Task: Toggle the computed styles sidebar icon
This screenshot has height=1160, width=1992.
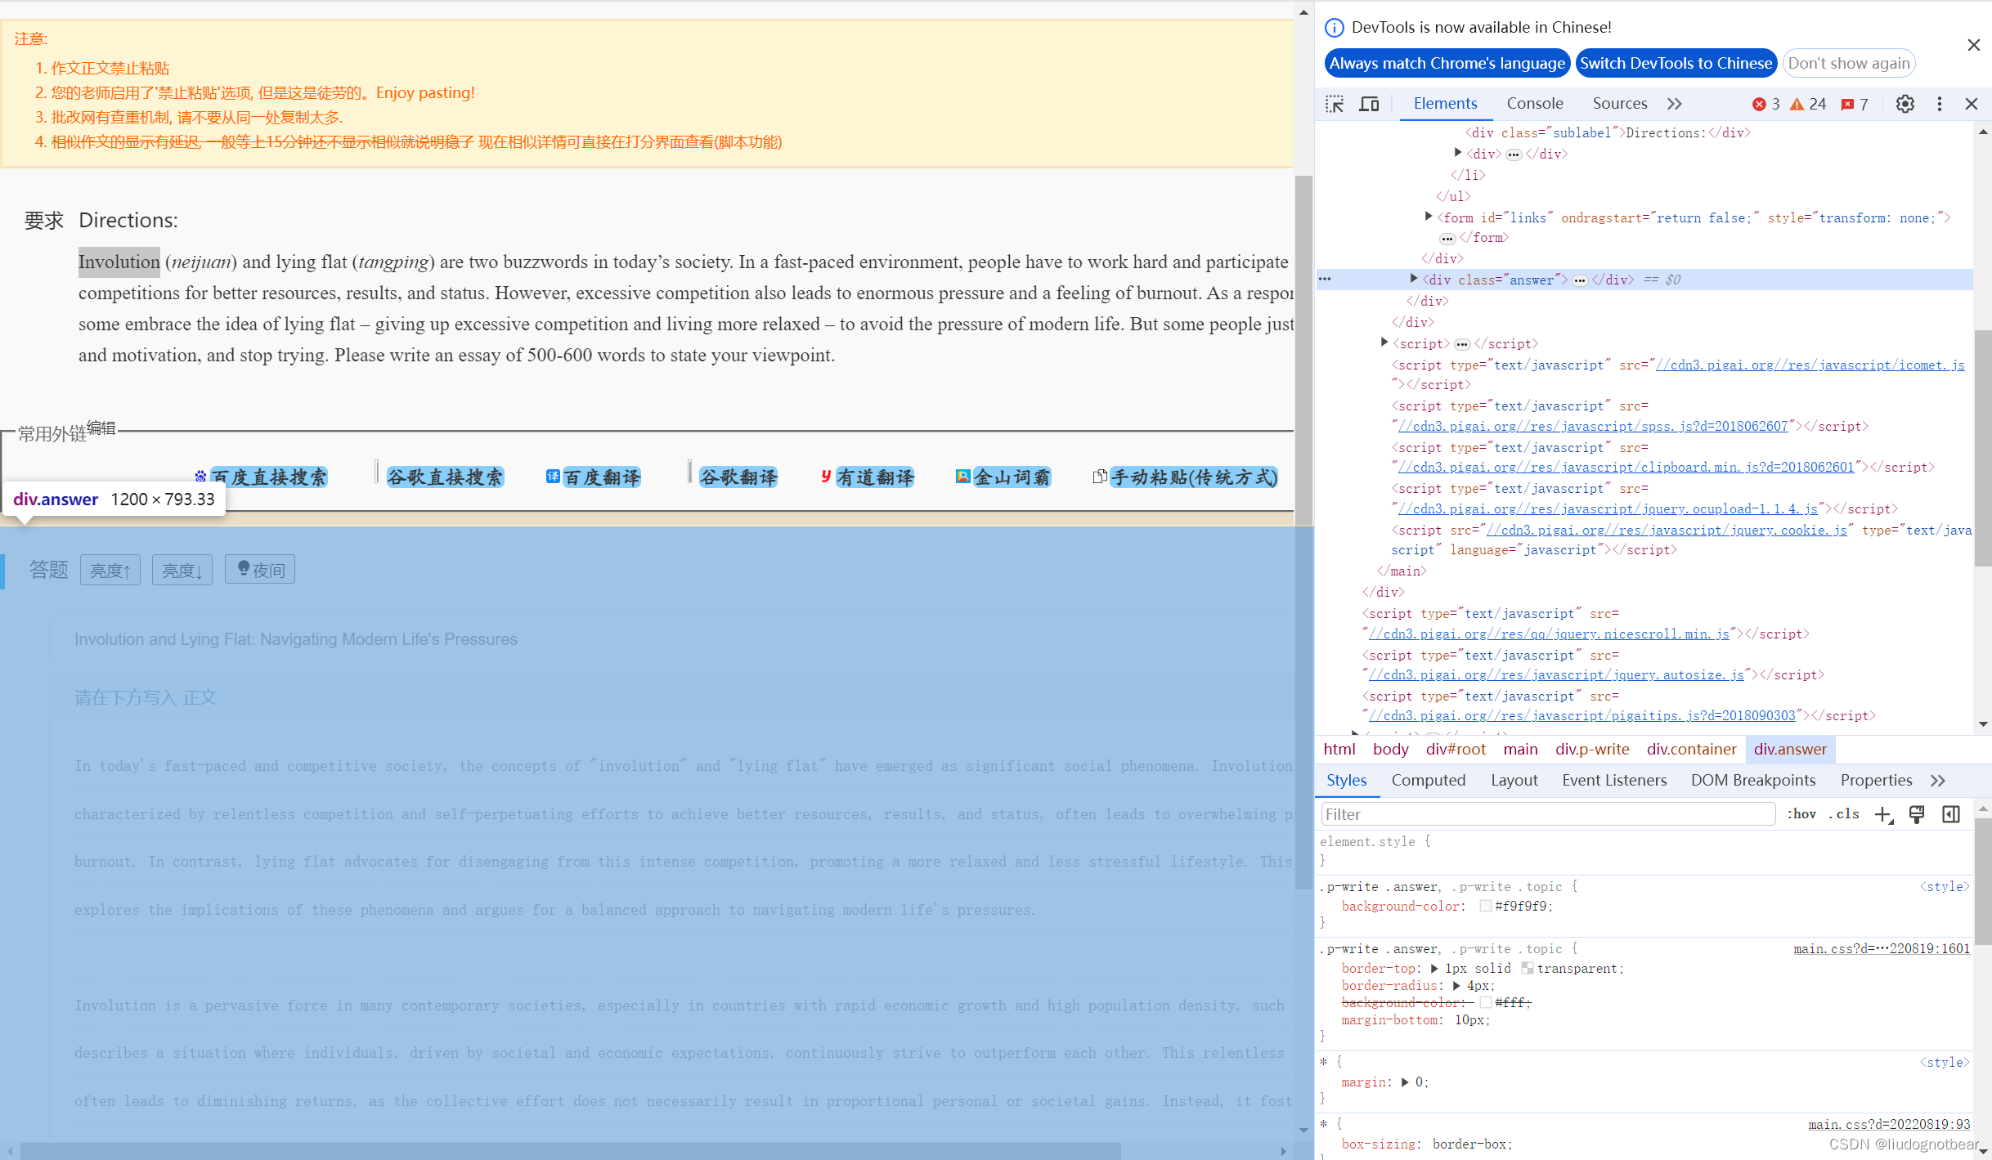Action: tap(1951, 814)
